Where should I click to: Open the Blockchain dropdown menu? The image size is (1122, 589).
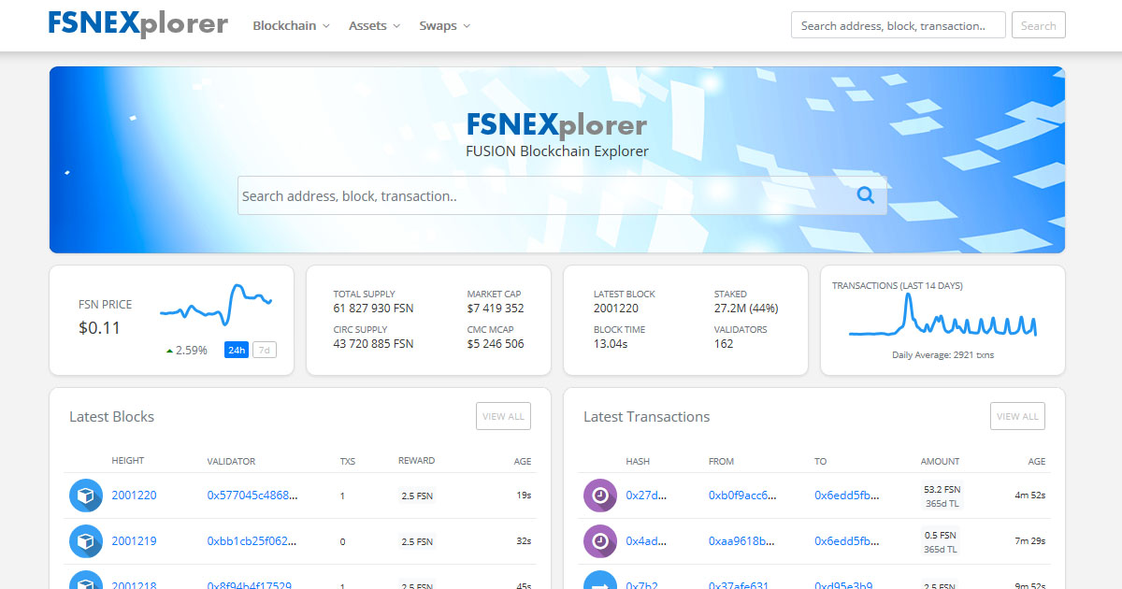point(291,26)
